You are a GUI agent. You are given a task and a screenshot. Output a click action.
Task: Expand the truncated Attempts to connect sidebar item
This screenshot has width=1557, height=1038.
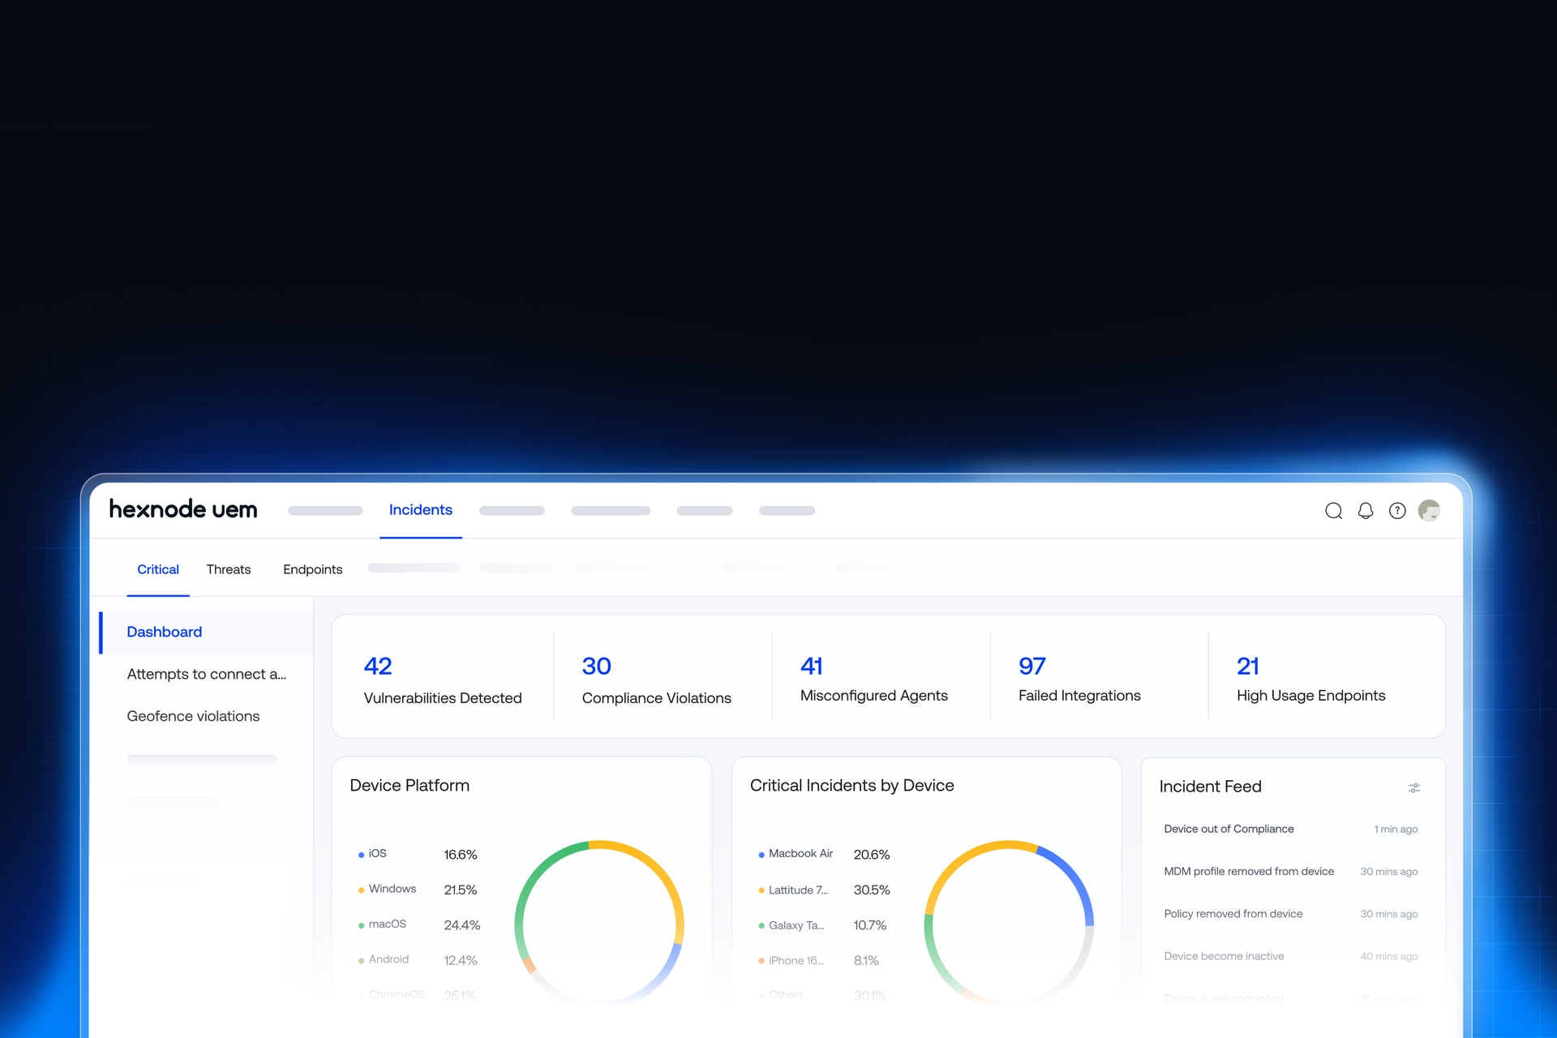[x=205, y=674]
